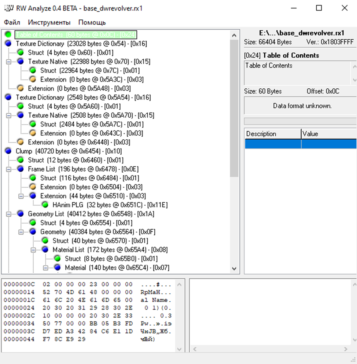Screen dimensions: 357x364
Task: Maximize the RW Analyze window
Action: pos(319,8)
